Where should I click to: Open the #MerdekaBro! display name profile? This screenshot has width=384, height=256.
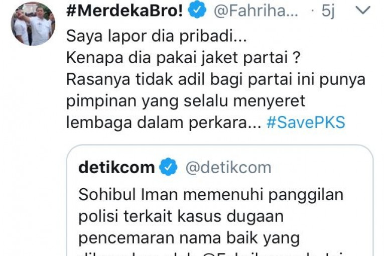(x=125, y=11)
